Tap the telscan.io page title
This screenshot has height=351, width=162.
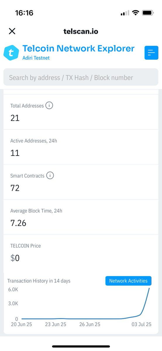click(x=81, y=31)
